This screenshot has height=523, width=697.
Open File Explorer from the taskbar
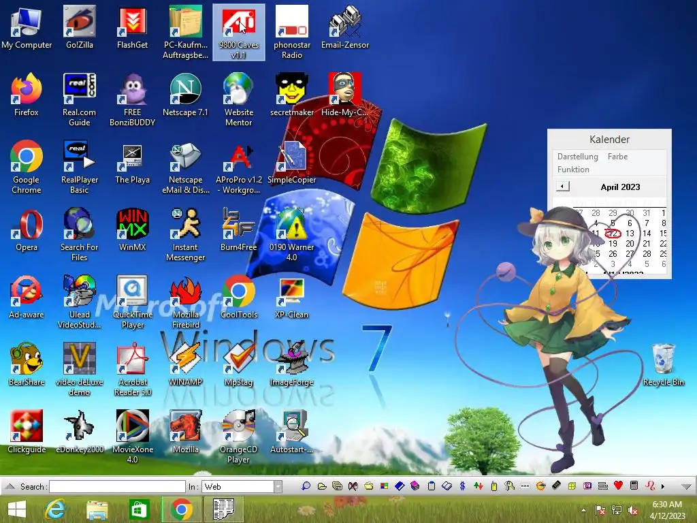click(97, 509)
